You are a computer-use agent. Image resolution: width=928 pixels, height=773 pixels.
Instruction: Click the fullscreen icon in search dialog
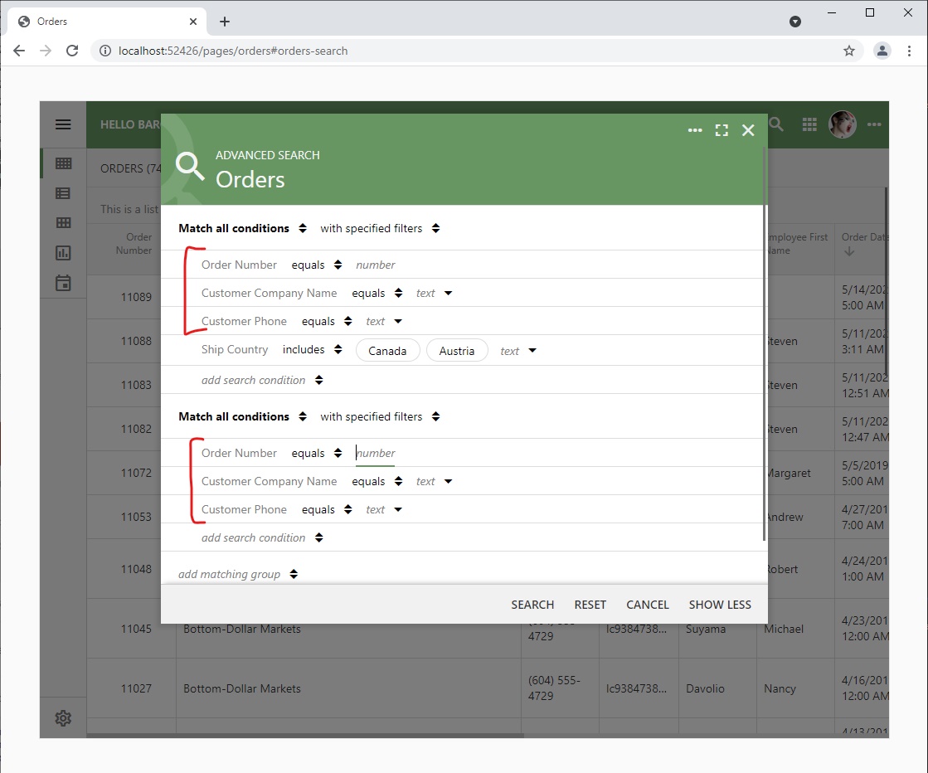(x=722, y=130)
